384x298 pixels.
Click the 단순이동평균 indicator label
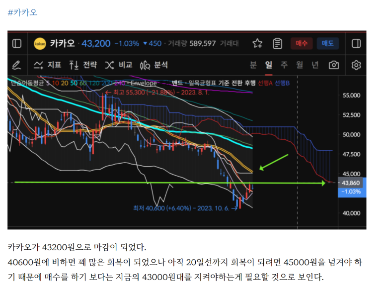coord(27,83)
